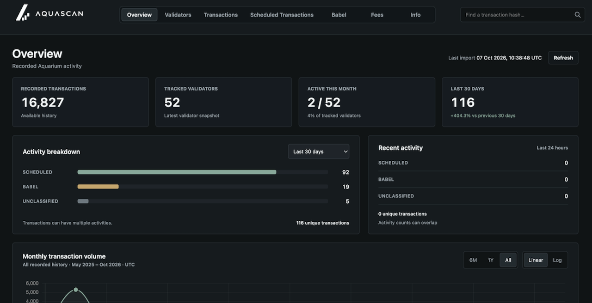Click the search magnifier icon
592x303 pixels.
(578, 15)
